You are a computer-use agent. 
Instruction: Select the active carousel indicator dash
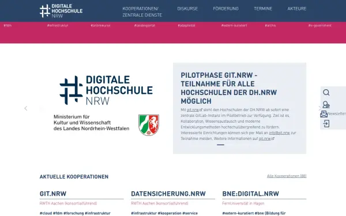tap(220, 145)
